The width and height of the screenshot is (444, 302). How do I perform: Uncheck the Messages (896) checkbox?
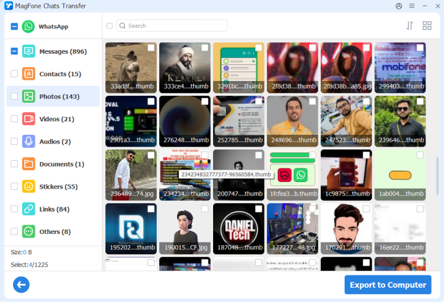pos(14,51)
